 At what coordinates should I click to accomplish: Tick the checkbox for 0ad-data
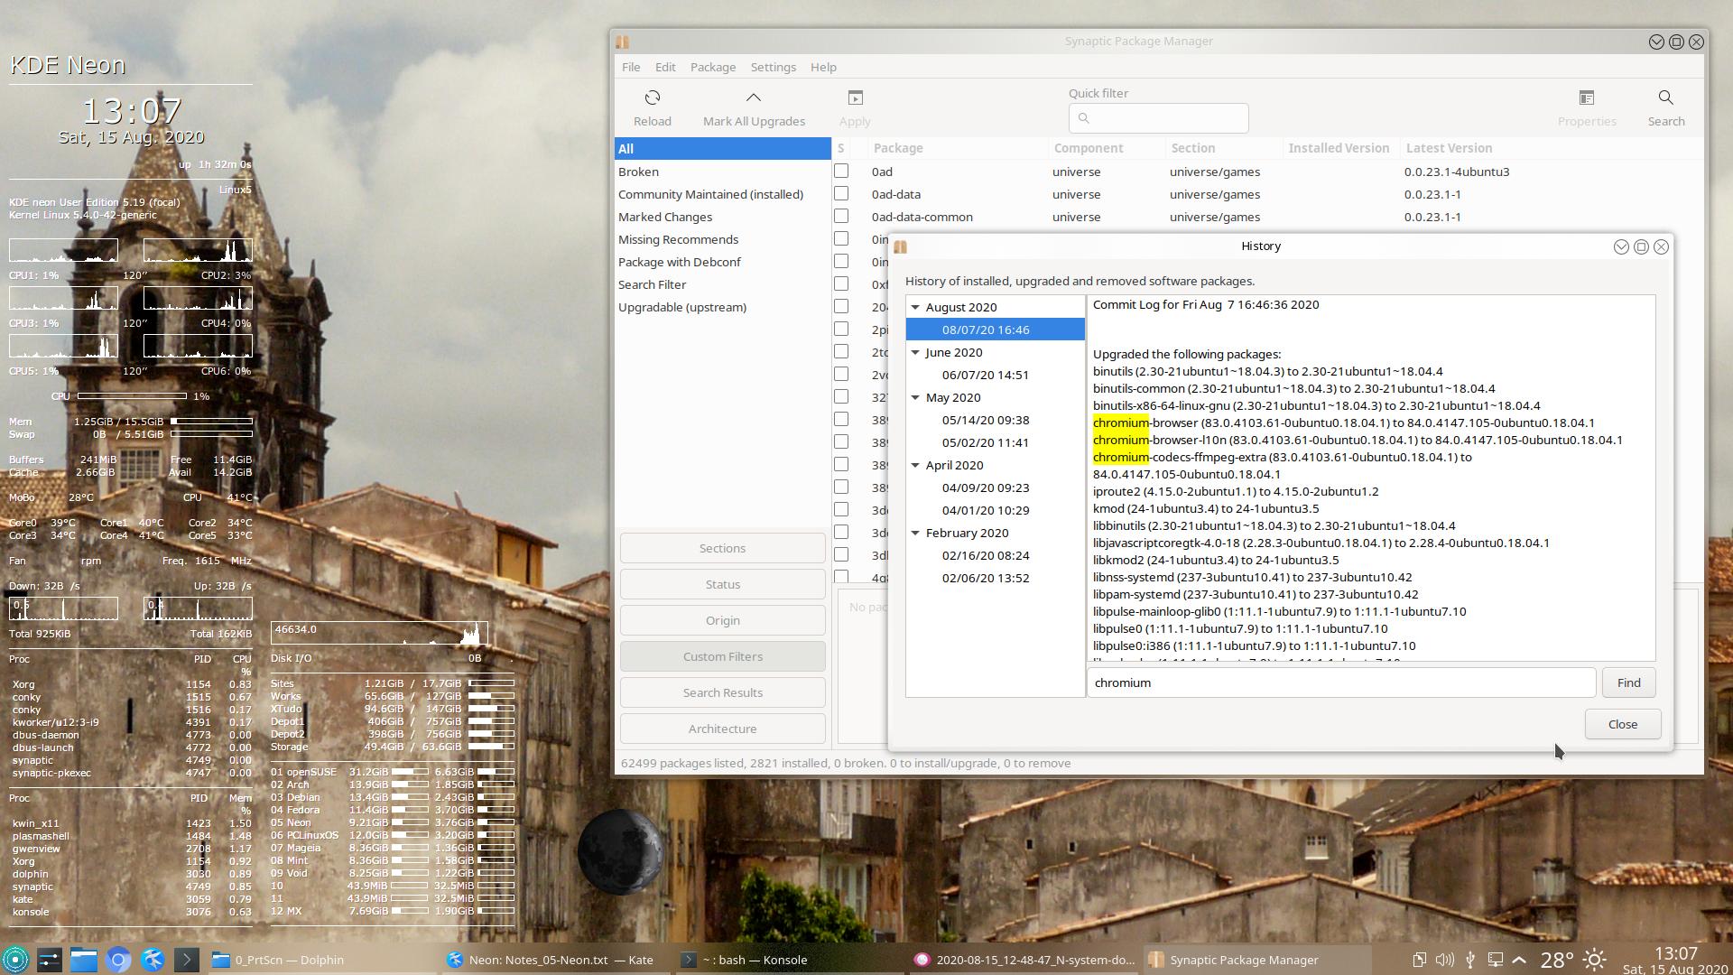pos(841,193)
